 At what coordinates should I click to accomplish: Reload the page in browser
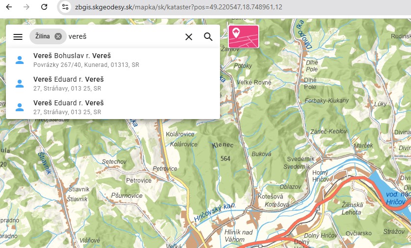click(x=44, y=7)
